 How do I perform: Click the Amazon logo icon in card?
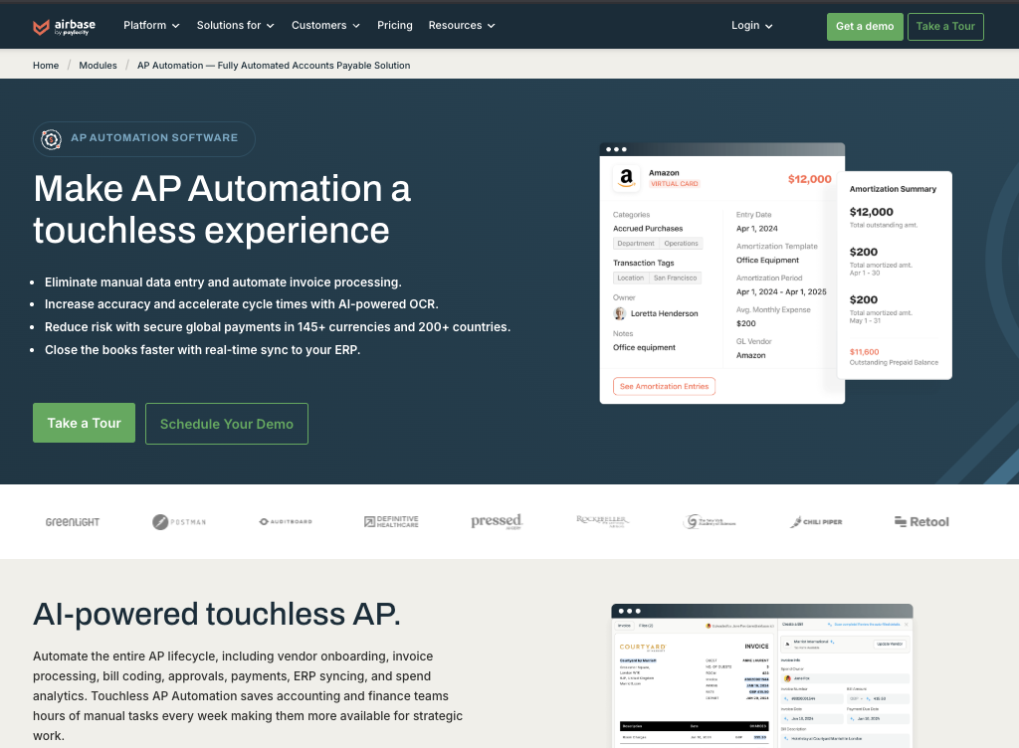627,178
